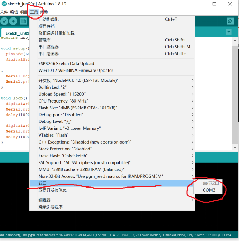Click the Verify checkmark toolbar button
This screenshot has height=241, width=239.
[x=4, y=21]
